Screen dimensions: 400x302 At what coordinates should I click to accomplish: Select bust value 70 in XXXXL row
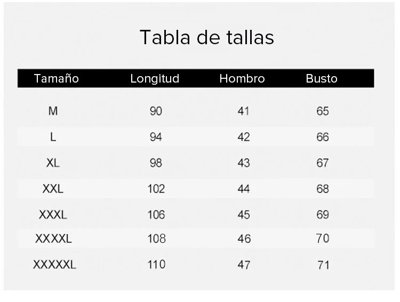[x=323, y=239]
